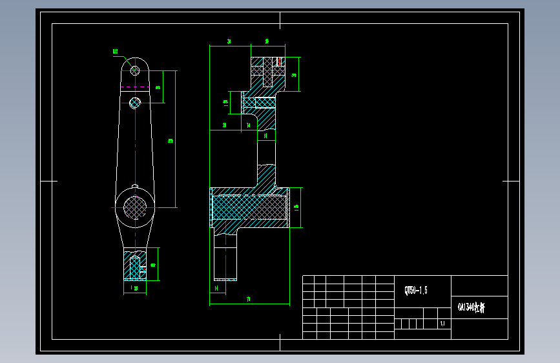Pick the unhatched lower shaft stub in section view
Screen dimensions: 560x363
(x=225, y=256)
